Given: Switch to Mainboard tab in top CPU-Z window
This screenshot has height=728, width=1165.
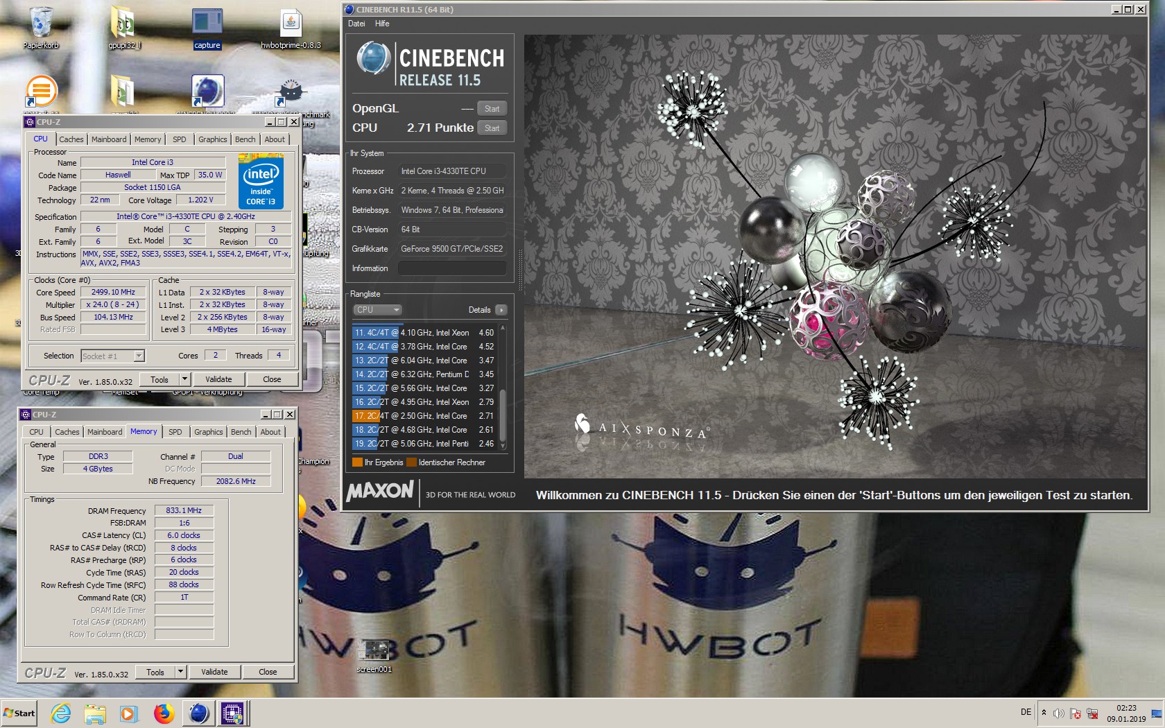Looking at the screenshot, I should [109, 139].
